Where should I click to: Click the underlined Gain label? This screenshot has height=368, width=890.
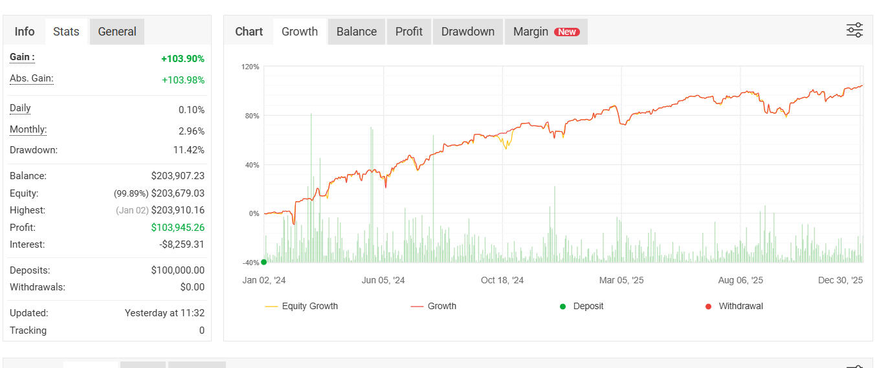(22, 57)
